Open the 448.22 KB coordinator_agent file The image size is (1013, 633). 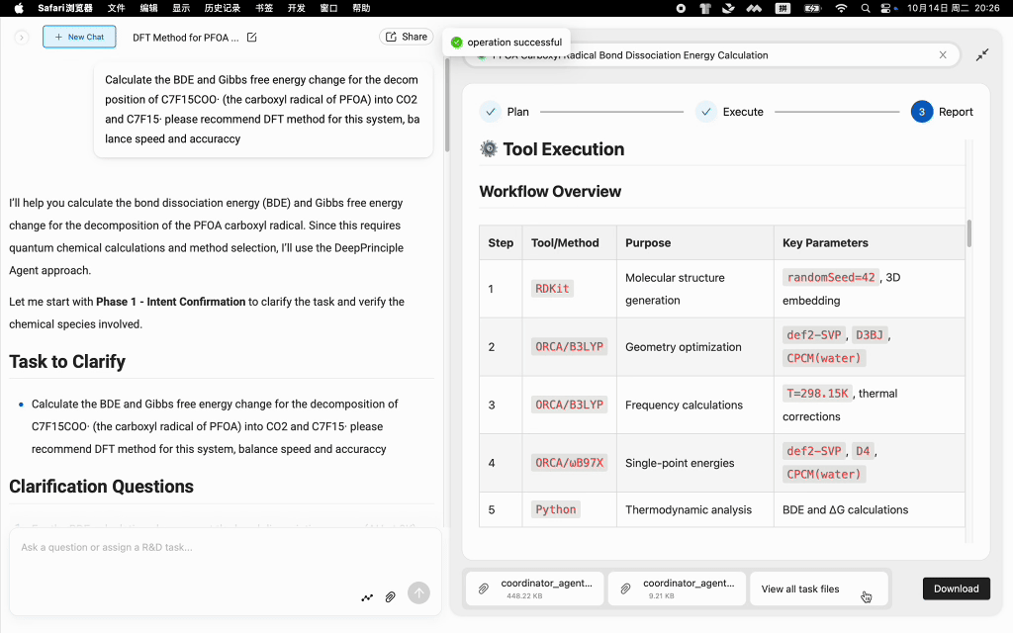pos(534,588)
